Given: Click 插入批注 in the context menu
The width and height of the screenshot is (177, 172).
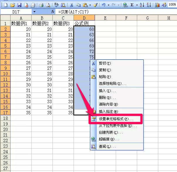Looking at the screenshot, I should pos(108,112).
